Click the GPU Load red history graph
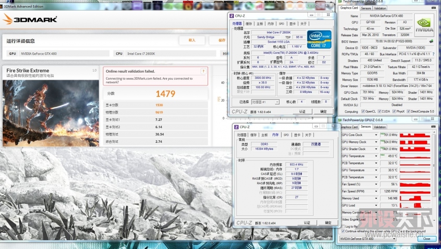Image resolution: width=441 pixels, height=249 pixels. click(x=415, y=206)
